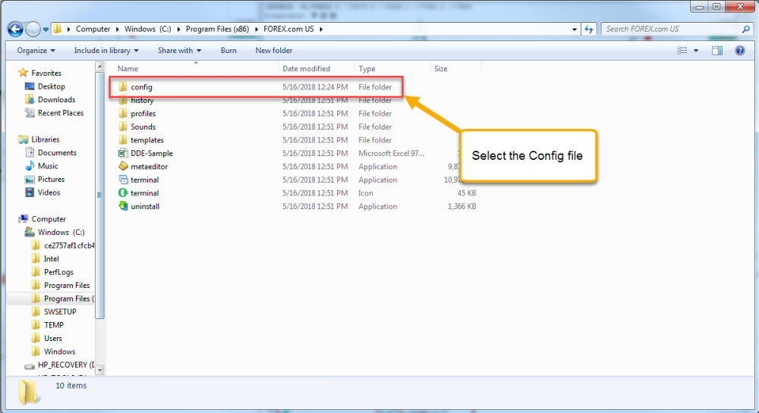Viewport: 759px width, 413px height.
Task: Click Computer in the navigation pane
Action: (x=49, y=219)
